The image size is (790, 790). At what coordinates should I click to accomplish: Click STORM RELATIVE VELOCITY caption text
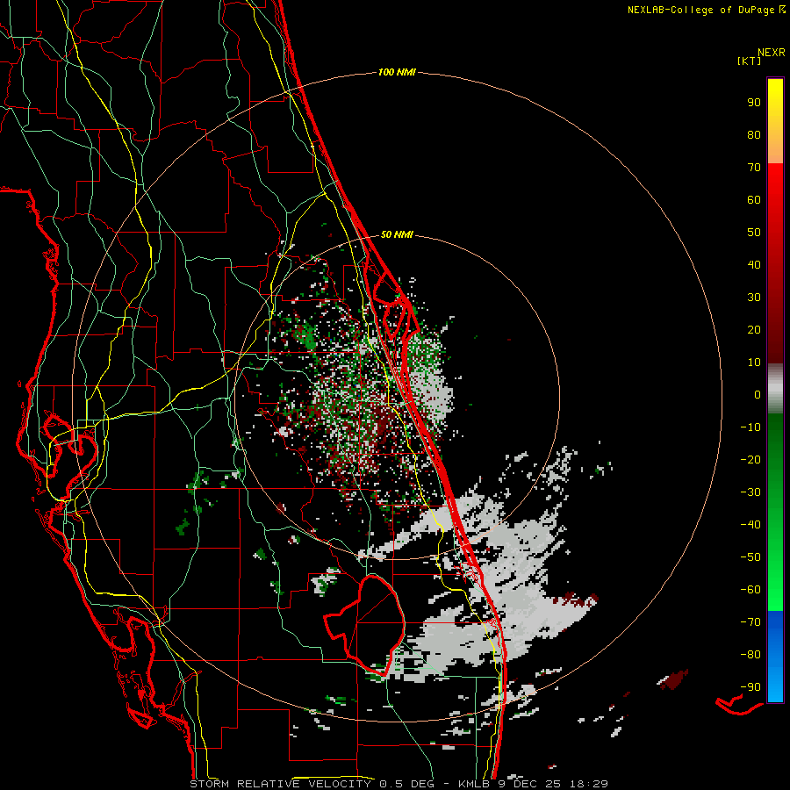pyautogui.click(x=280, y=784)
